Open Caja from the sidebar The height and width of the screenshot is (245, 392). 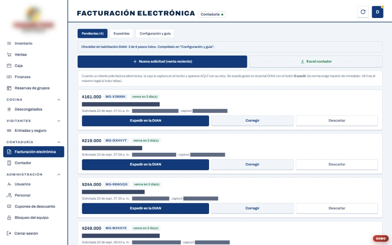pyautogui.click(x=34, y=66)
